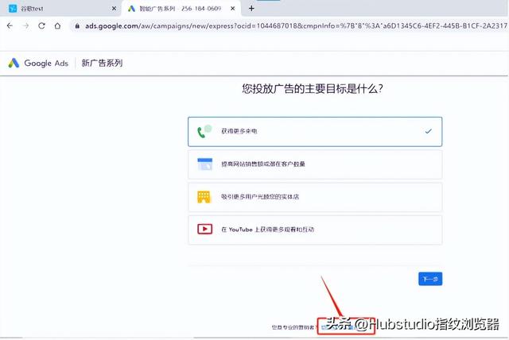This screenshot has width=509, height=340.
Task: Switch to the 谷歌test tab
Action: click(60, 9)
